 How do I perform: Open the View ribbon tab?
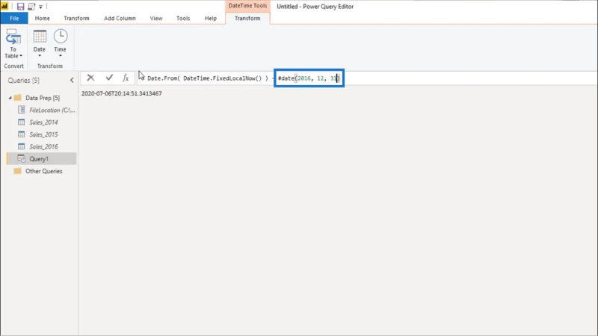click(156, 18)
